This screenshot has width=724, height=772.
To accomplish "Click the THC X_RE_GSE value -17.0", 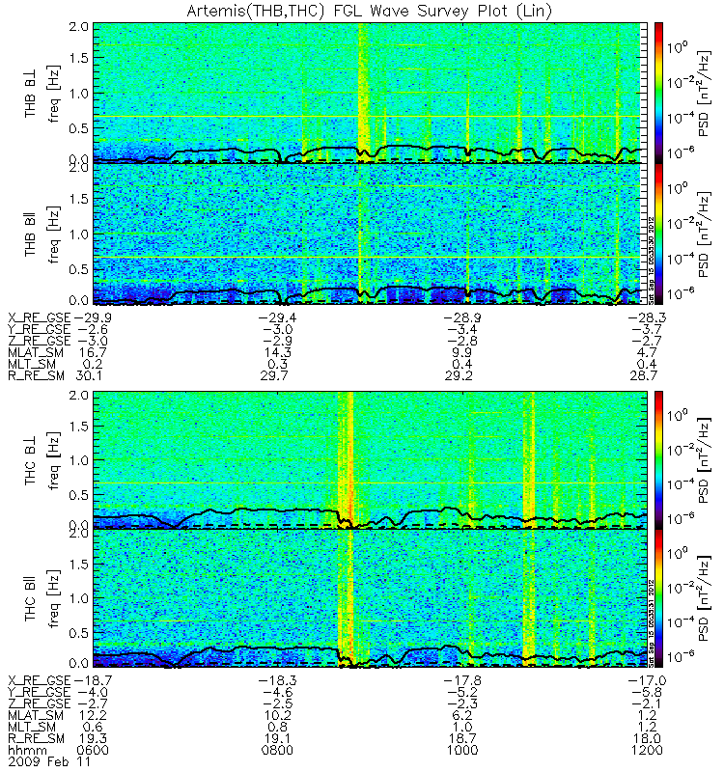I will pyautogui.click(x=647, y=680).
